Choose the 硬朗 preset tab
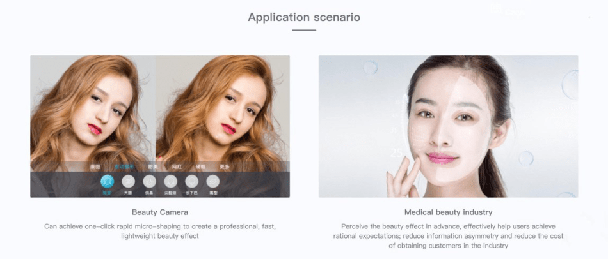Image resolution: width=608 pixels, height=259 pixels. tap(200, 167)
